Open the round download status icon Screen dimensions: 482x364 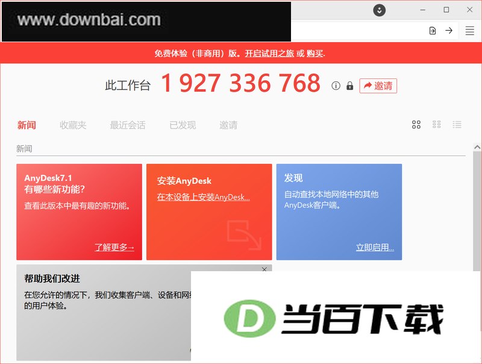(380, 10)
